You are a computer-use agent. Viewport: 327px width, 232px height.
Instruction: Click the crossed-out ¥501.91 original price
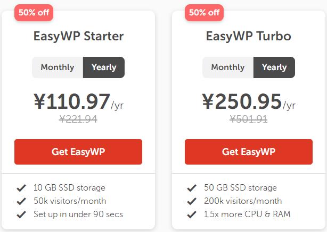coord(249,119)
